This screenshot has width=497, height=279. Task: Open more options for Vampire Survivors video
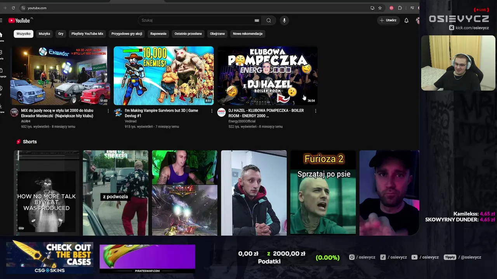coord(212,111)
